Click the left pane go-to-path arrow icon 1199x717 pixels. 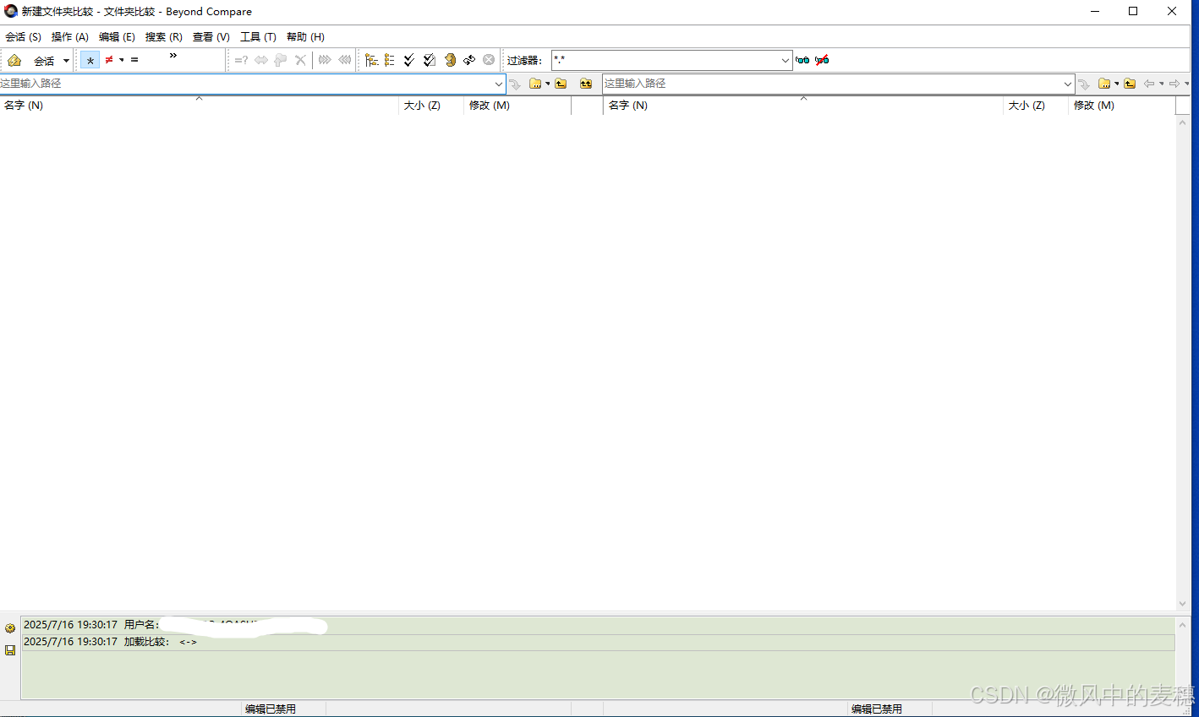click(x=515, y=84)
